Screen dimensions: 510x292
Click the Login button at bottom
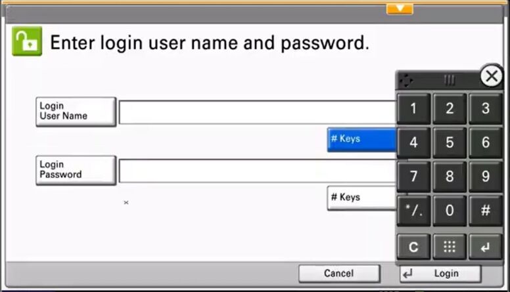(440, 274)
